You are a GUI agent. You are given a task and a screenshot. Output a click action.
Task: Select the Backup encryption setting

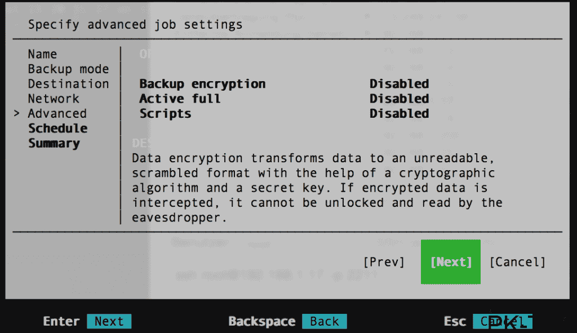tap(202, 84)
